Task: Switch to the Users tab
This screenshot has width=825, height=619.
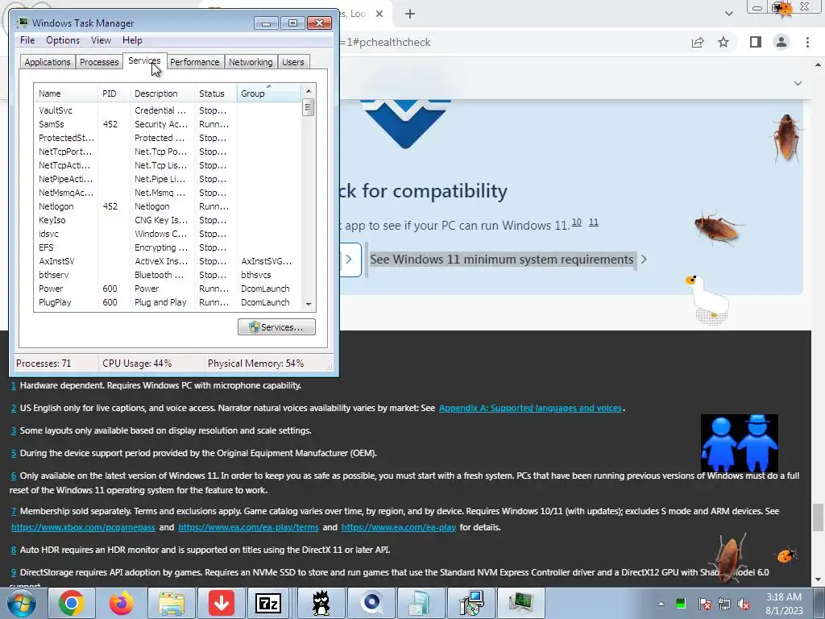Action: [x=293, y=62]
